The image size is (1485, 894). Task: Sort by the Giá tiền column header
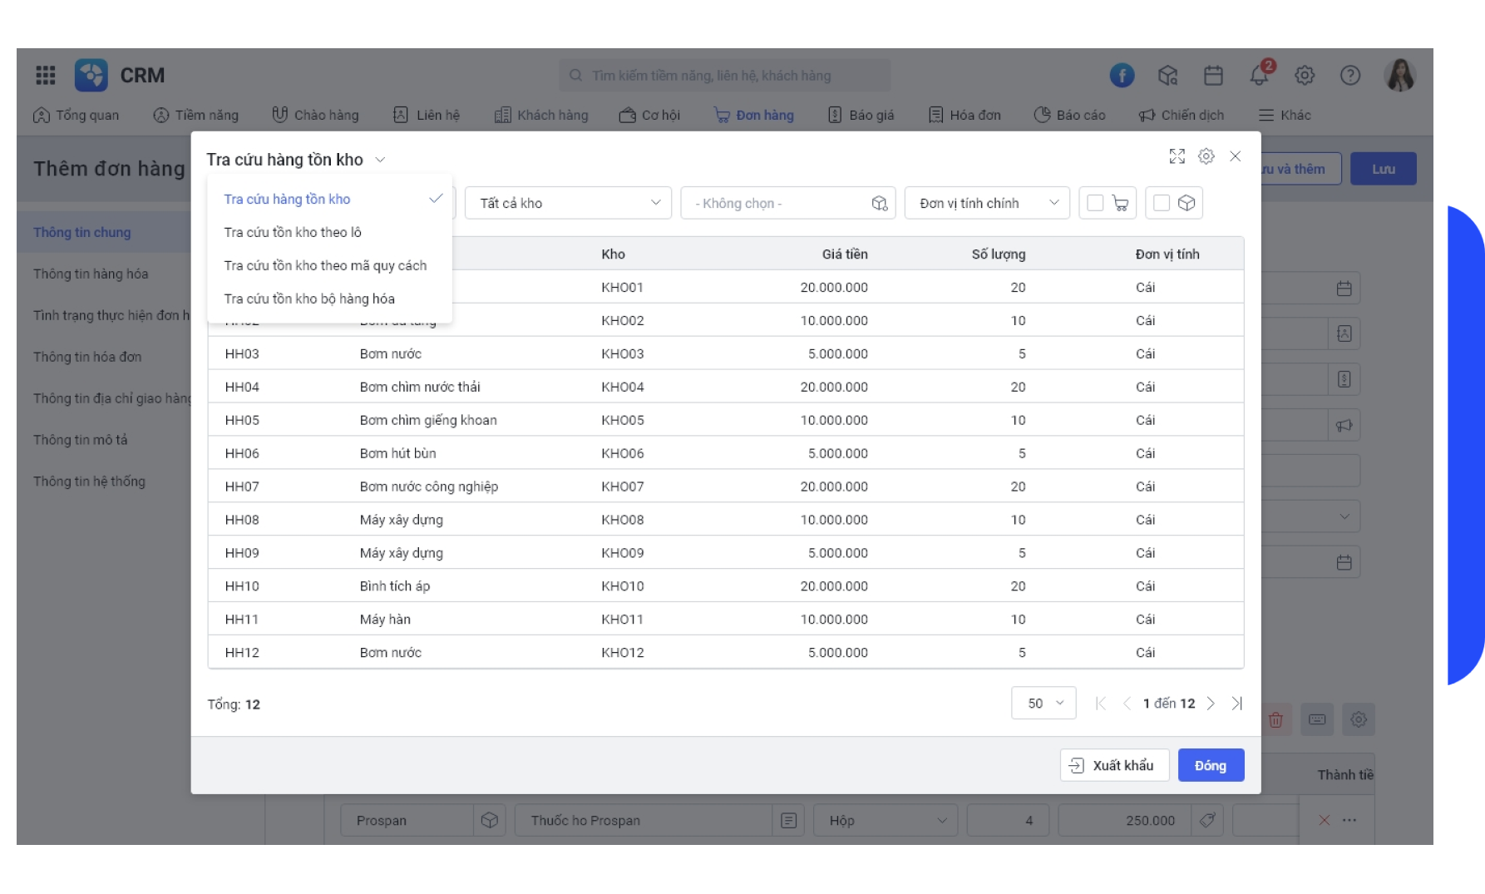845,254
